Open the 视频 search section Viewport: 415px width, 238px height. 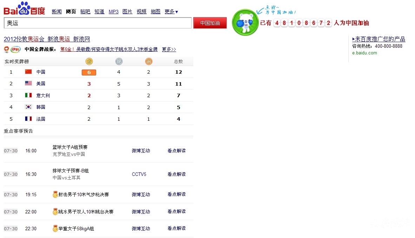pos(141,12)
